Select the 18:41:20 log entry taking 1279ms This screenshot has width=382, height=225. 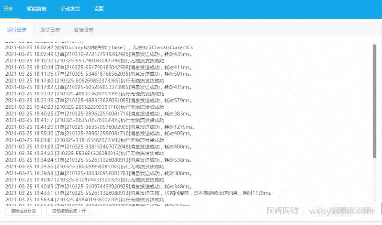(100, 127)
